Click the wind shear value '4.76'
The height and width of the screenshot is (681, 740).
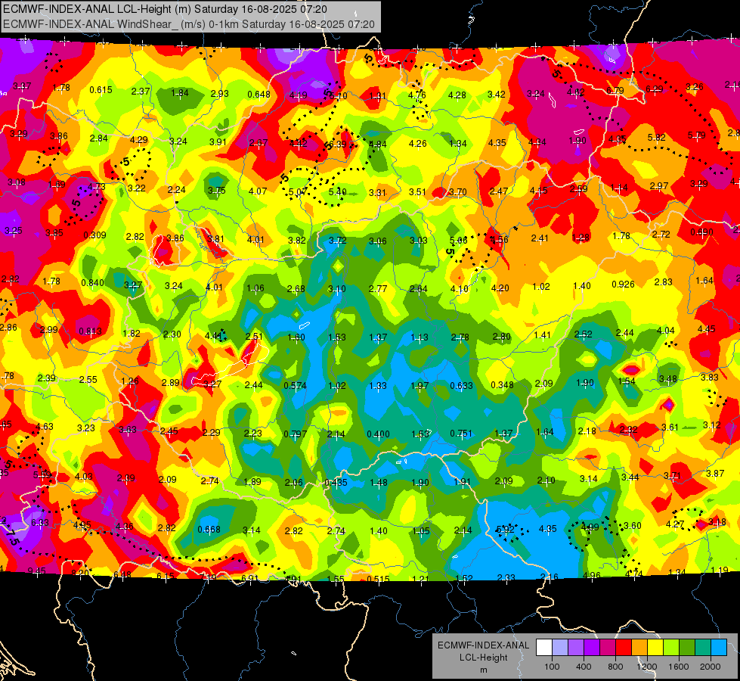tap(417, 95)
